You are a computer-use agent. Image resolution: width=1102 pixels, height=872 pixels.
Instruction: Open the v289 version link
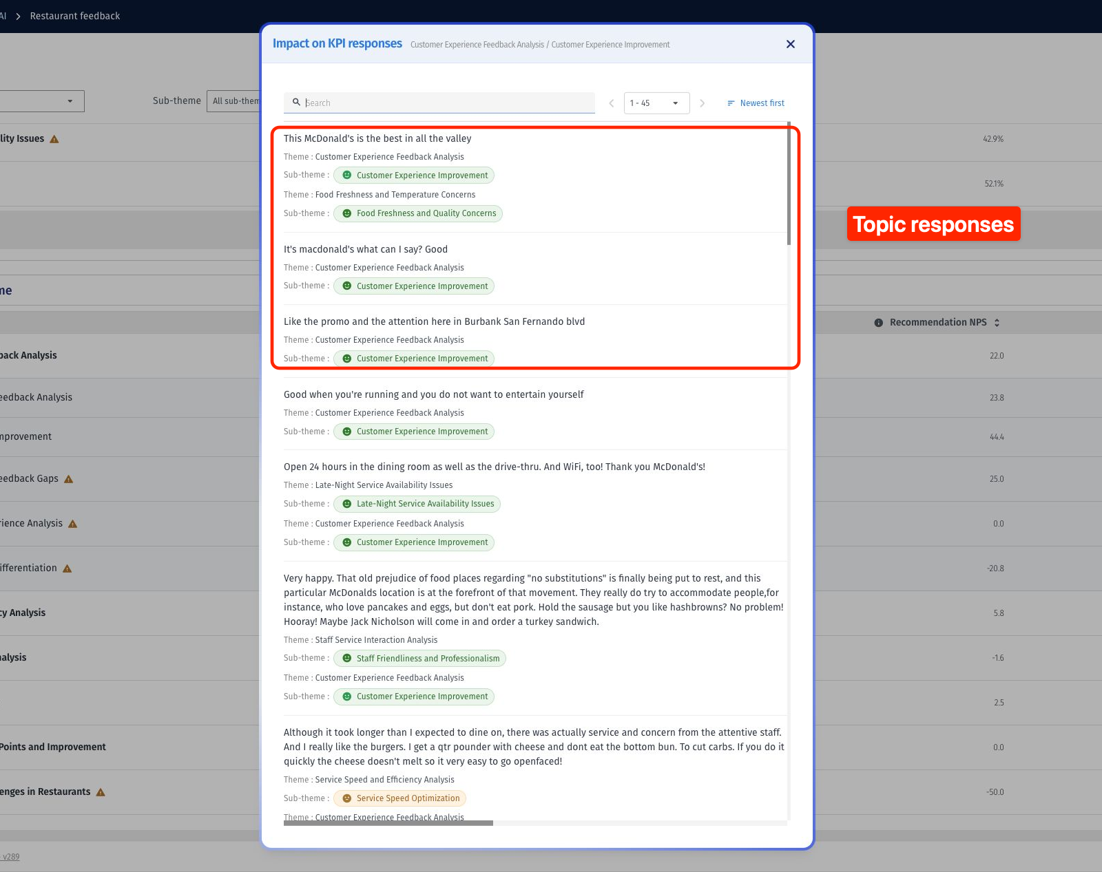click(11, 857)
